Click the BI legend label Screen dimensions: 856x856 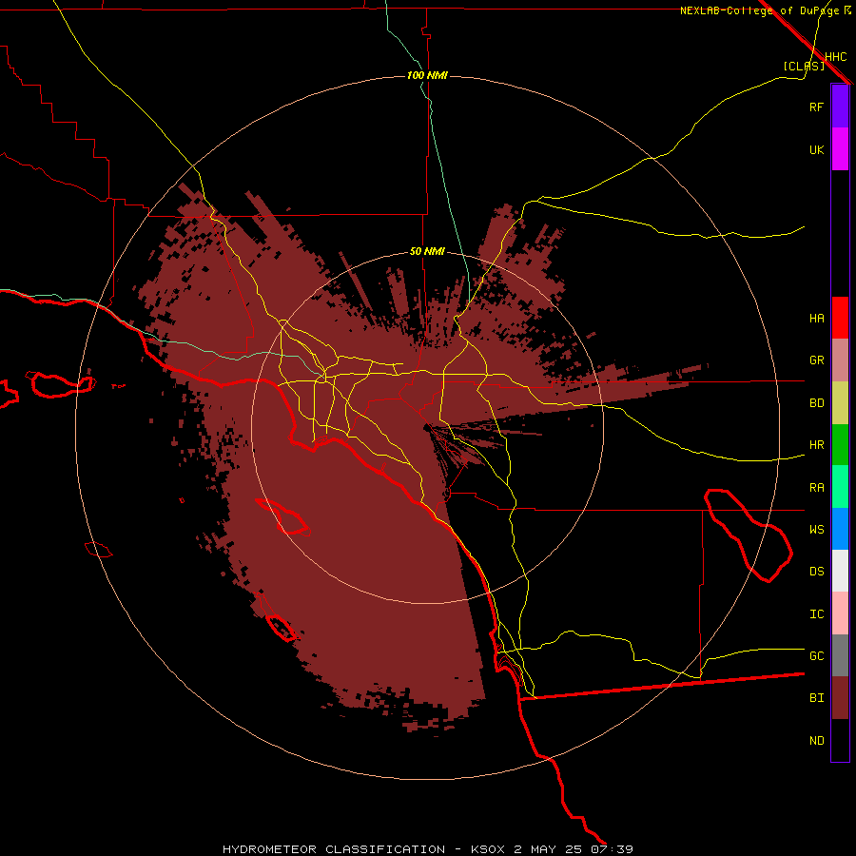816,698
